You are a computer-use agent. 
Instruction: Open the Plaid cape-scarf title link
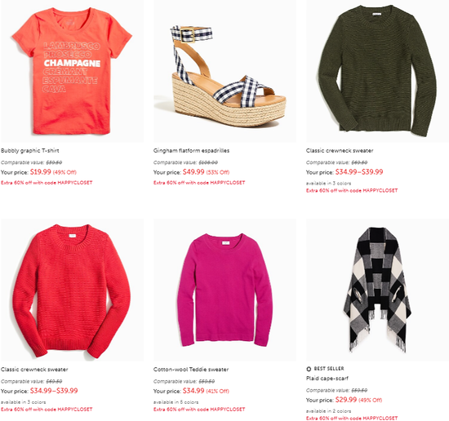(327, 379)
